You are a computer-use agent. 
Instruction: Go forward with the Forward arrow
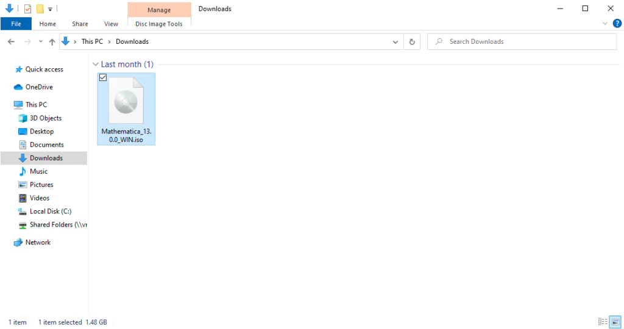pyautogui.click(x=27, y=41)
